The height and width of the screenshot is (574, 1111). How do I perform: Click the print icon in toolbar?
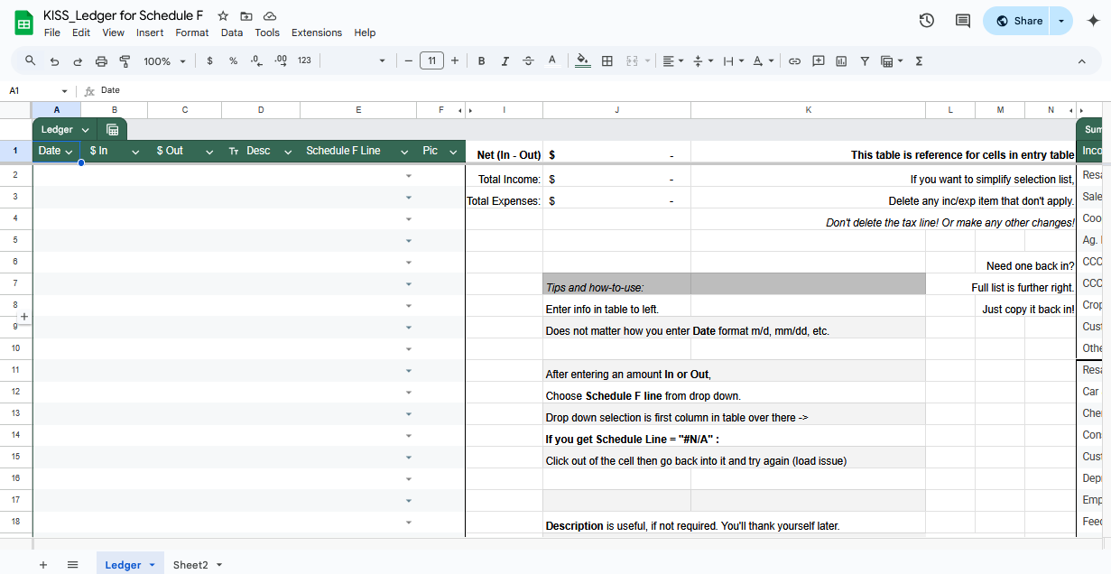(101, 61)
